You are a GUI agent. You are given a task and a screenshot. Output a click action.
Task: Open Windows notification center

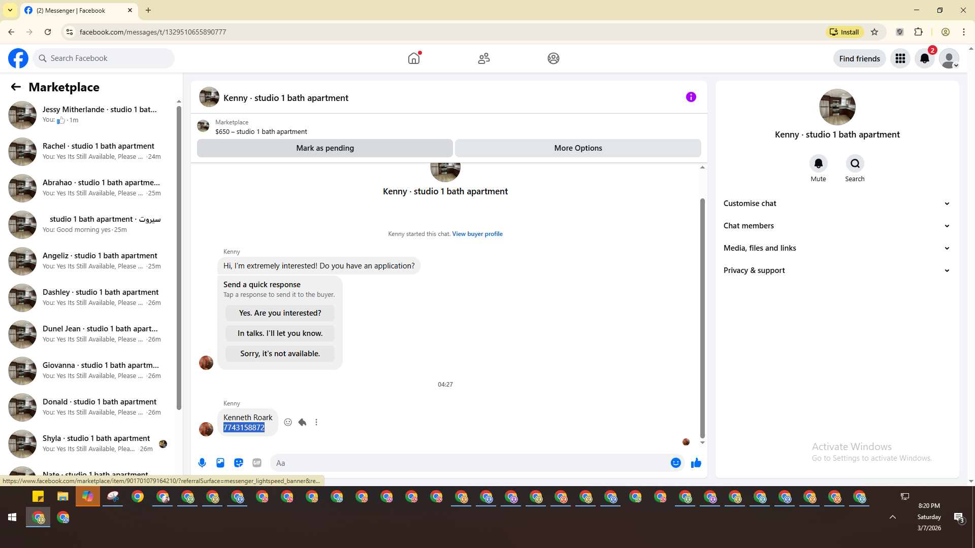click(x=959, y=518)
